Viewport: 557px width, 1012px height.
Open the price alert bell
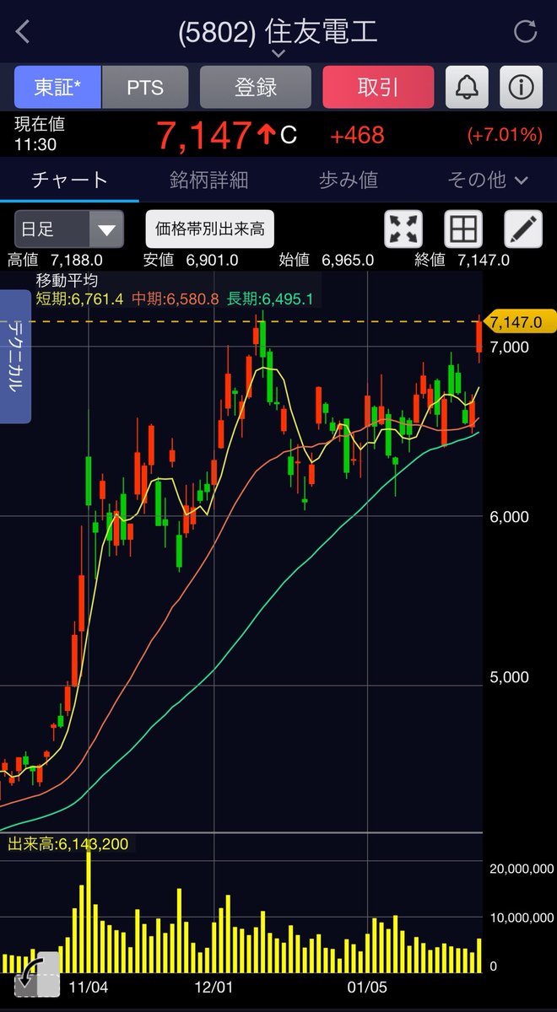click(467, 87)
